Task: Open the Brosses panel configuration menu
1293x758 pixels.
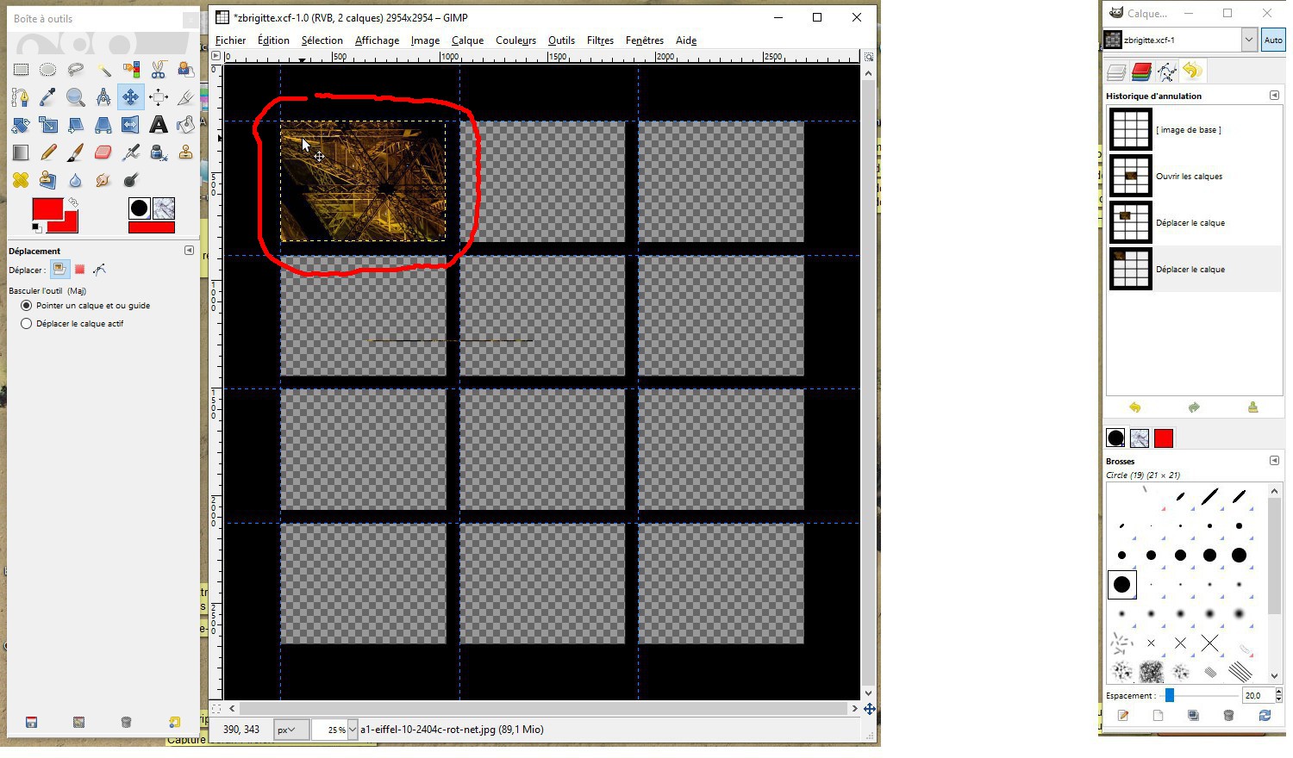Action: click(x=1274, y=461)
